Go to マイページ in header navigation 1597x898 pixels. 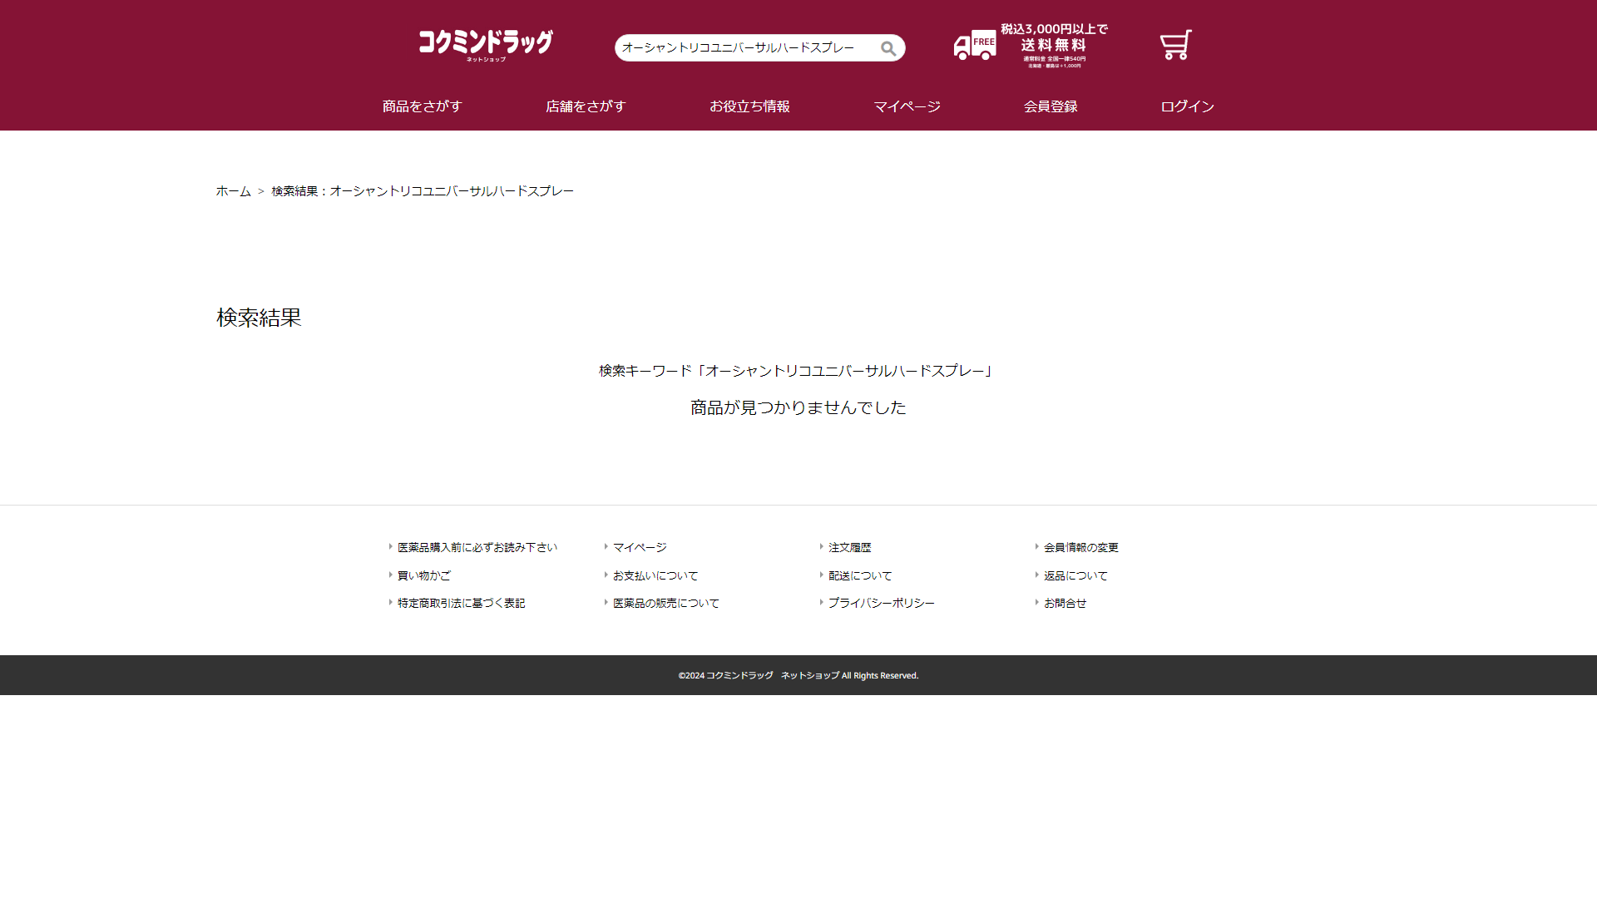click(907, 106)
